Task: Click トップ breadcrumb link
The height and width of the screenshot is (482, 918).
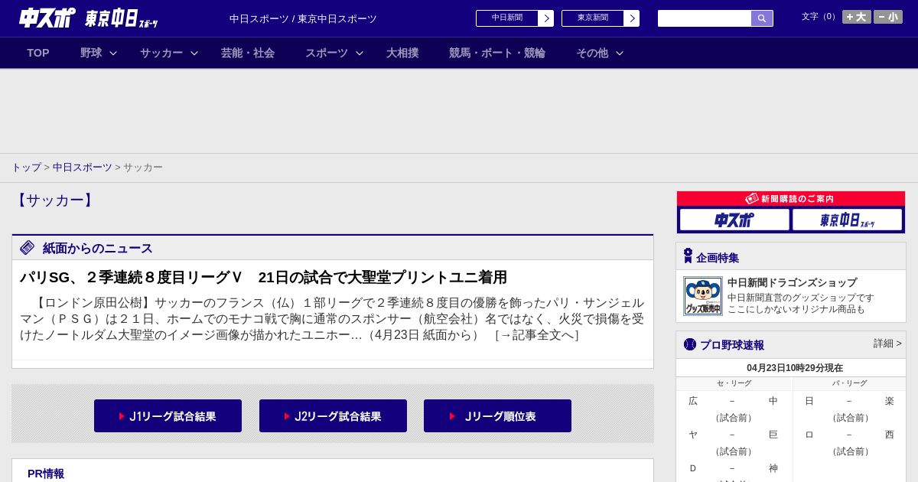Action: [26, 168]
